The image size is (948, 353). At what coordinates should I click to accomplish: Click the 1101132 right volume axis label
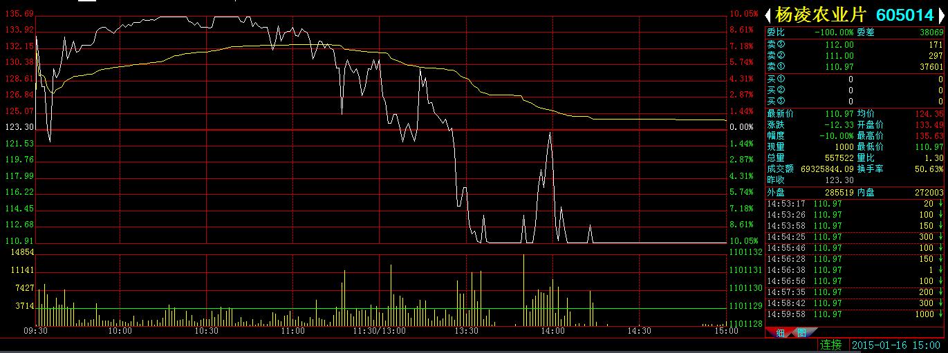[745, 253]
